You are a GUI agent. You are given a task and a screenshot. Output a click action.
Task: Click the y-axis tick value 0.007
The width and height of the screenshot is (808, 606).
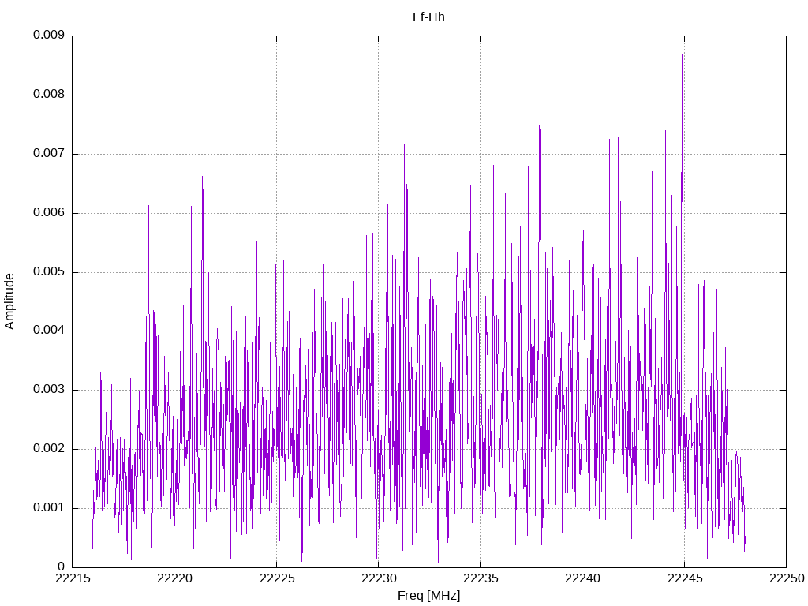pyautogui.click(x=49, y=154)
